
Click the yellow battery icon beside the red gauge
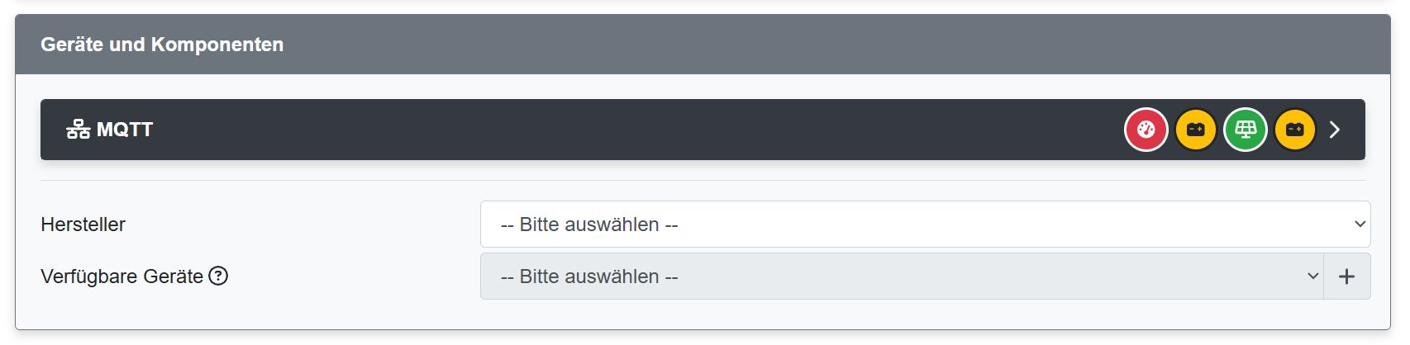pos(1195,130)
